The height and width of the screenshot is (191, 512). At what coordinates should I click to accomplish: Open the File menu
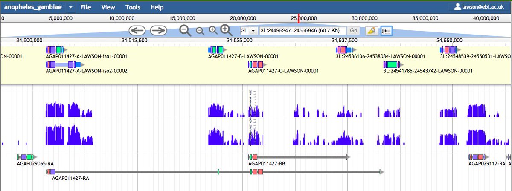85,7
